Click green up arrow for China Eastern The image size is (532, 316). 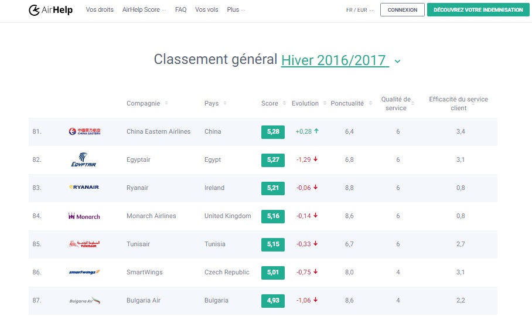[x=316, y=131]
